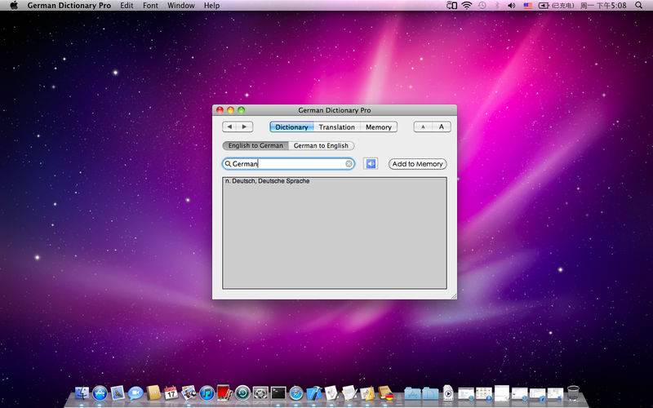Open the Help menu
The image size is (653, 408).
click(211, 6)
